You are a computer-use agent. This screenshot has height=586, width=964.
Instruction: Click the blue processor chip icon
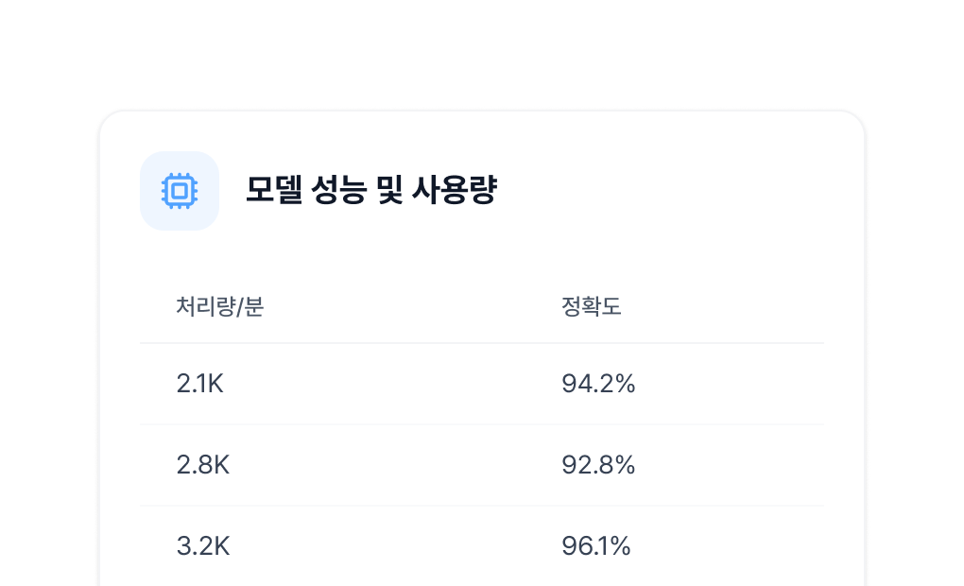[x=180, y=191]
